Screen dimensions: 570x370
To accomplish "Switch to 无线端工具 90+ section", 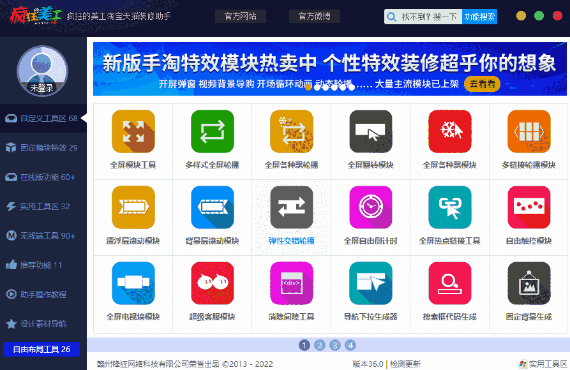I will 43,236.
